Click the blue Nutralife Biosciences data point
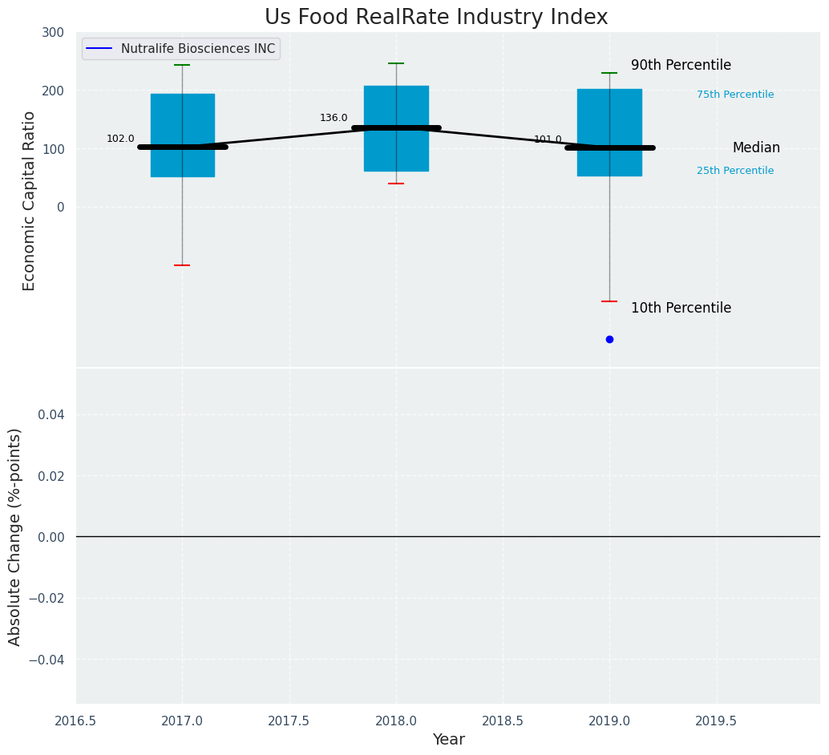Viewport: 829px width, 755px height. click(x=609, y=339)
